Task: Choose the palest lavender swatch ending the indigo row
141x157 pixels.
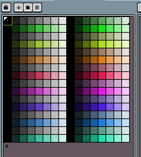Action: tap(126, 107)
